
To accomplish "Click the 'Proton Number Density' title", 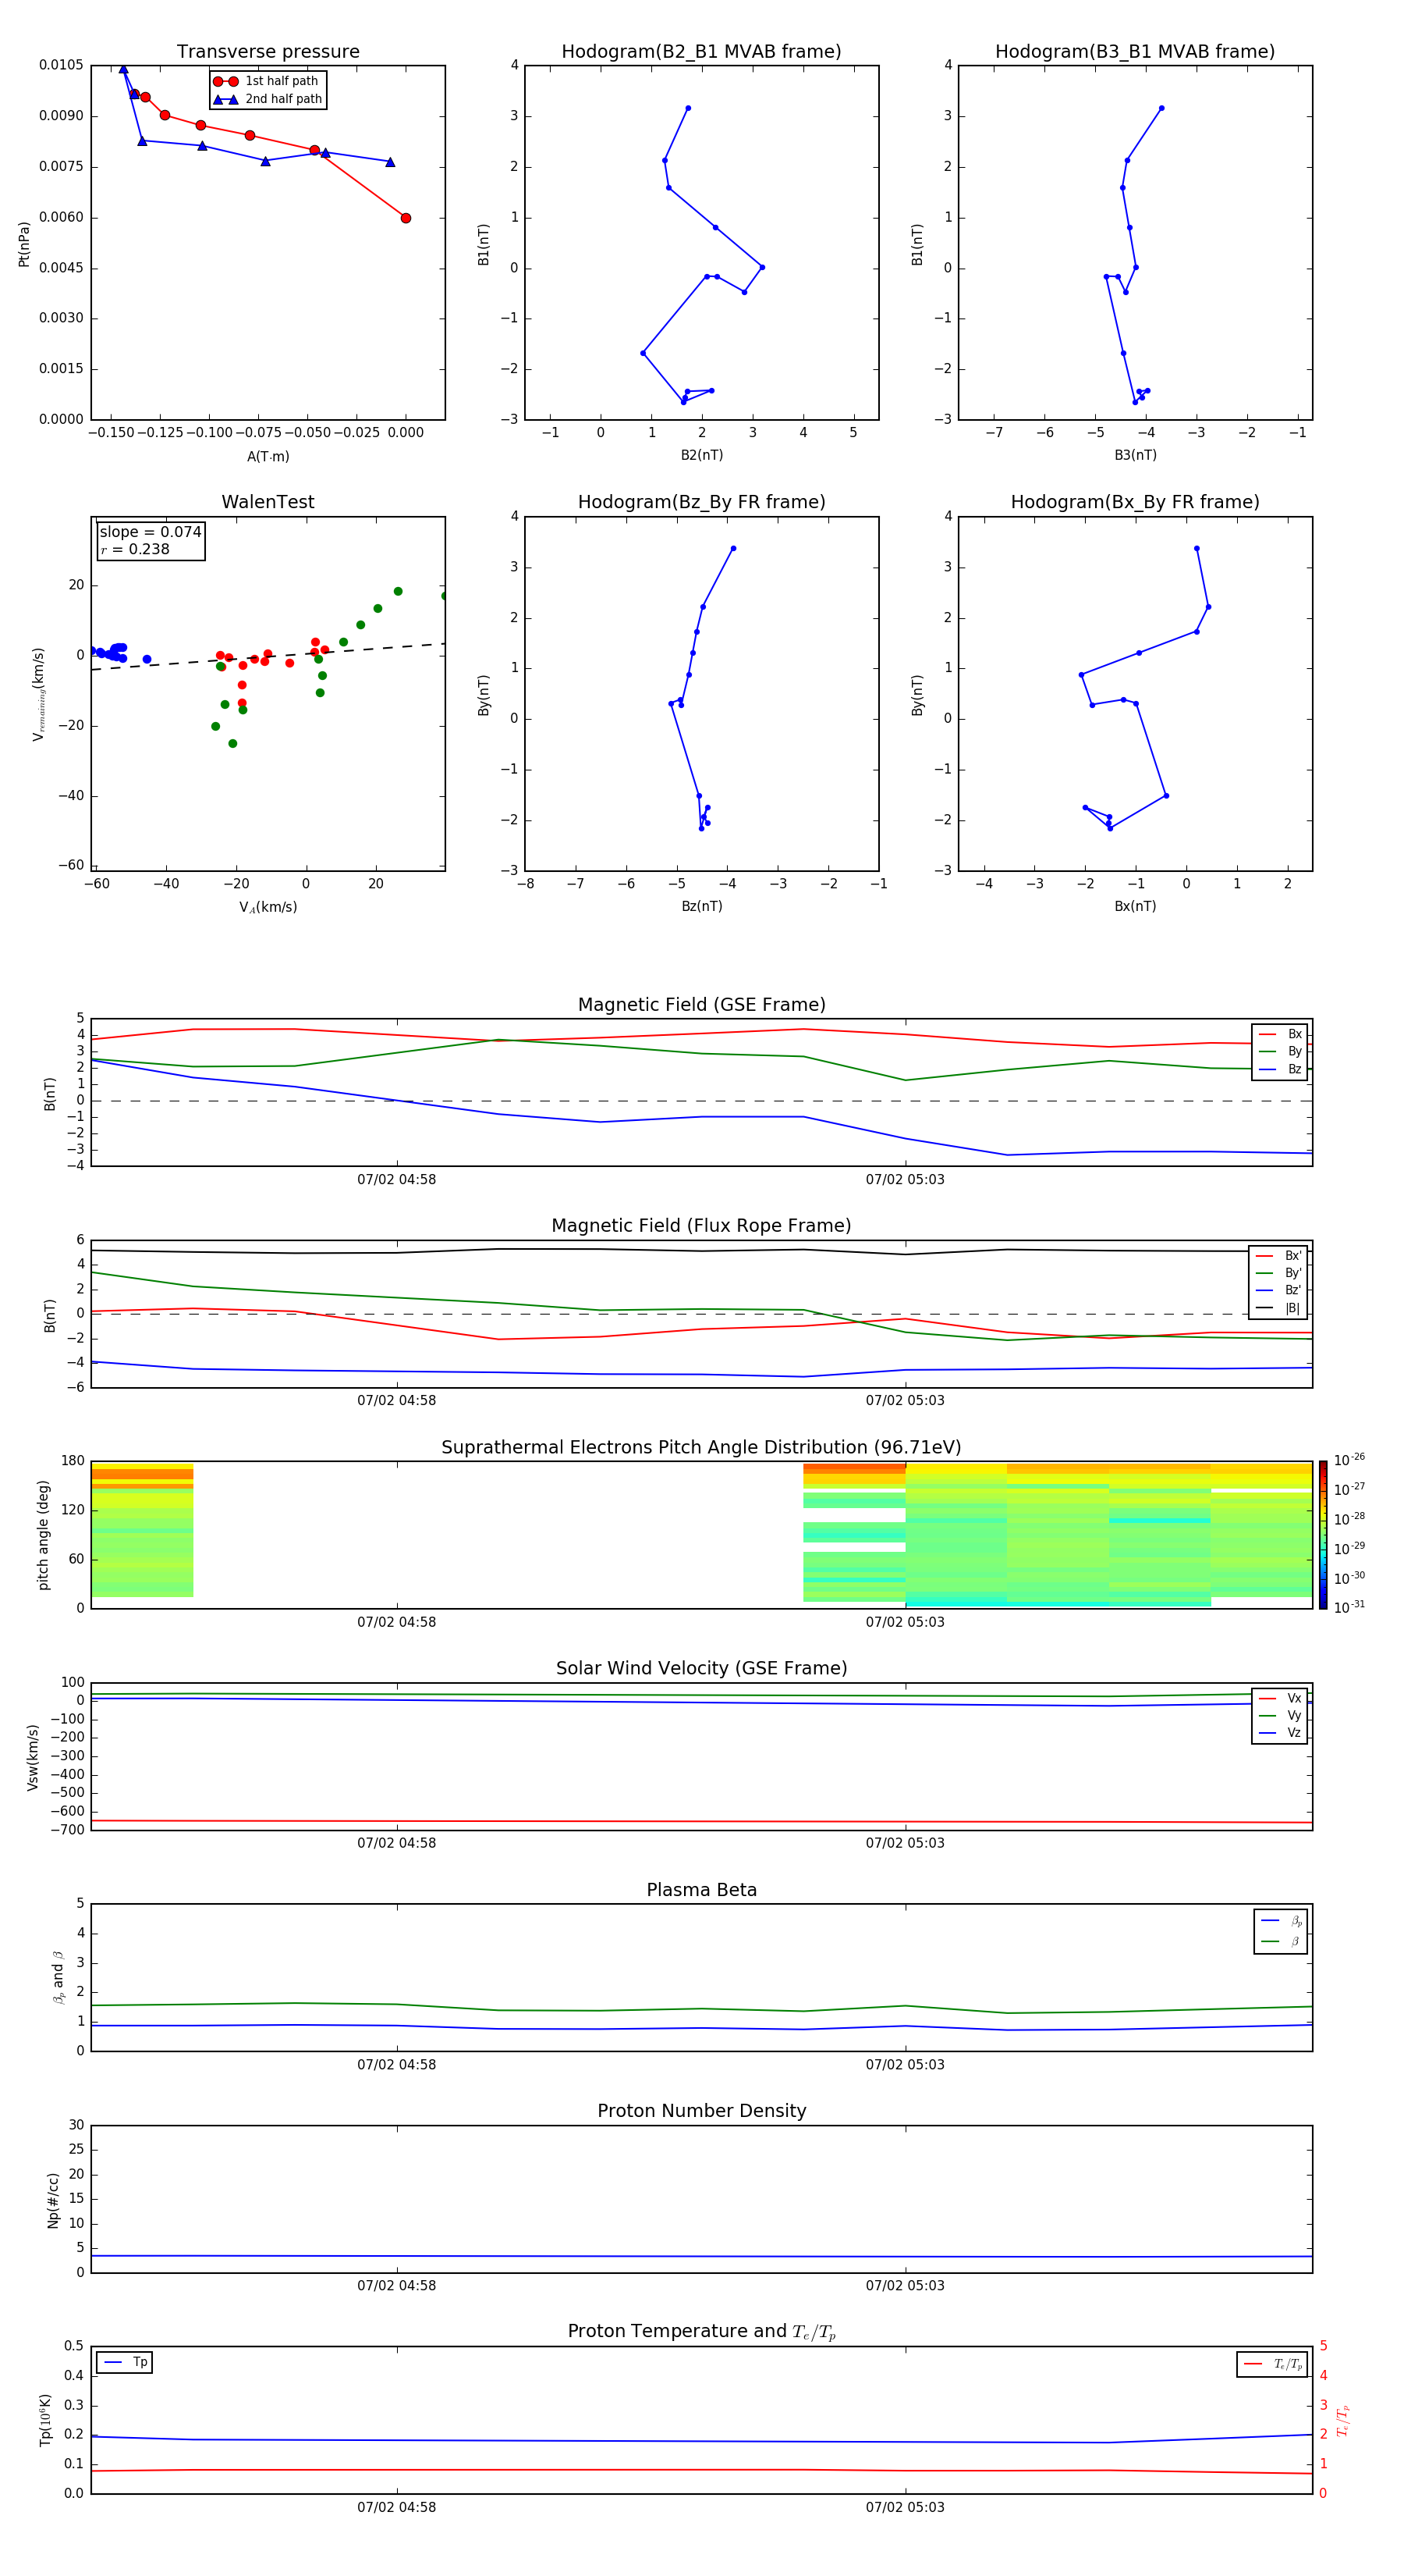I will [701, 2111].
